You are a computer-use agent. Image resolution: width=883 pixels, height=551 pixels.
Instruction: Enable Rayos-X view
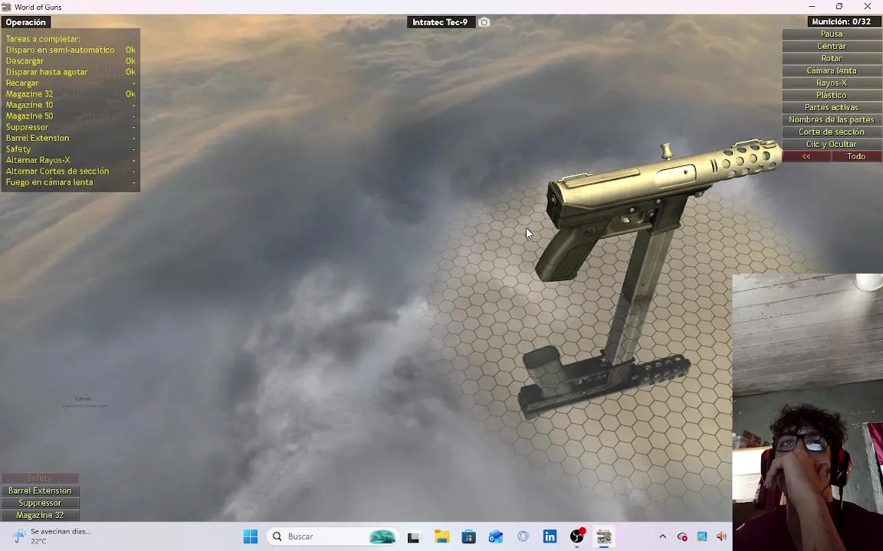coord(831,83)
